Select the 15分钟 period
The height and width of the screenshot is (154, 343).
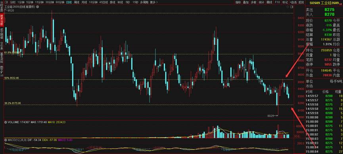coord(39,2)
